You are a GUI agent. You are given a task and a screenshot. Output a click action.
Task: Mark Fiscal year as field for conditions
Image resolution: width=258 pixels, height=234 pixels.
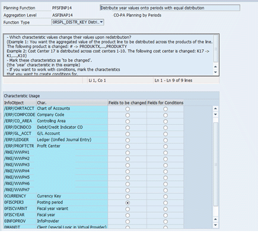[165, 216]
